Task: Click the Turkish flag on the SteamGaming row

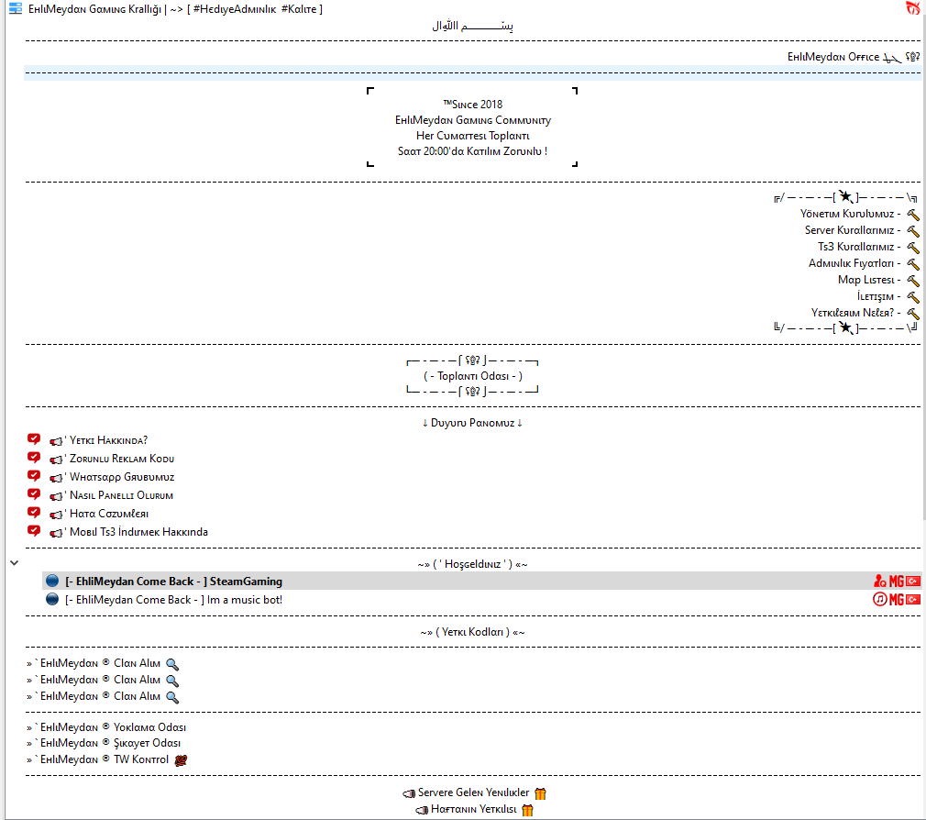Action: pyautogui.click(x=913, y=582)
